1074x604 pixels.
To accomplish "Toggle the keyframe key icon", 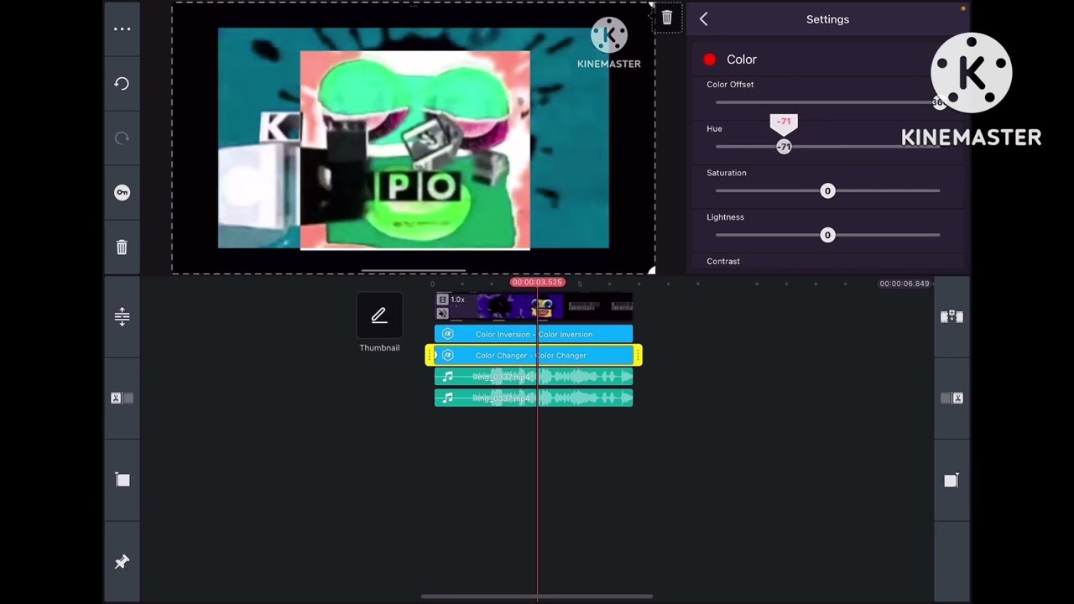I will 122,193.
